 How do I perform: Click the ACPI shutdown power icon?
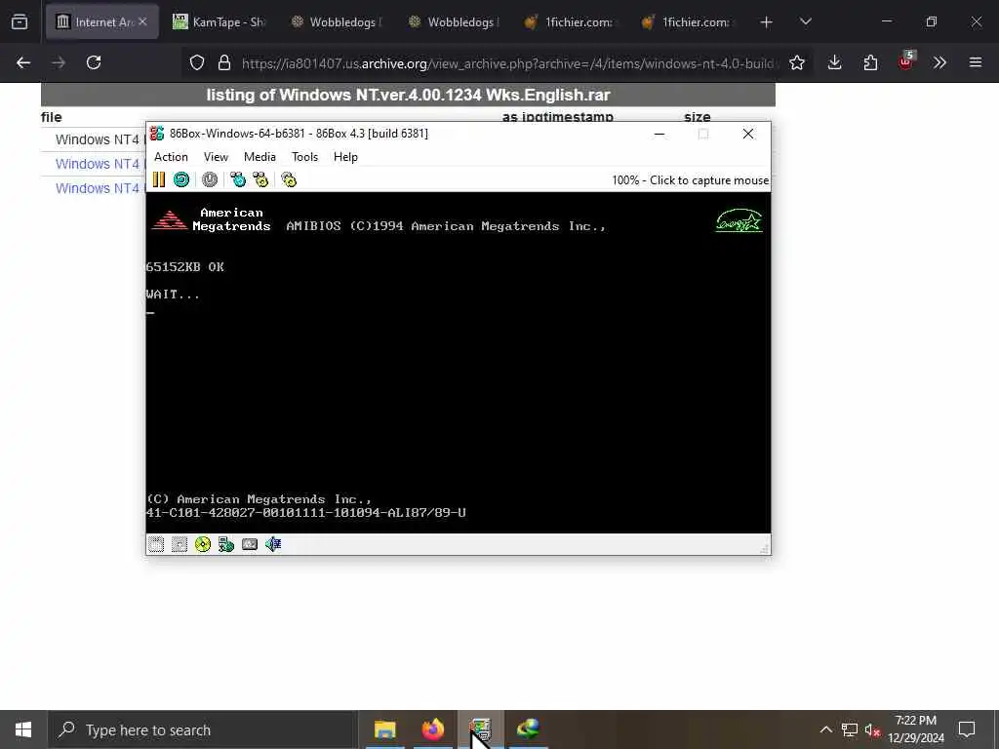point(210,180)
